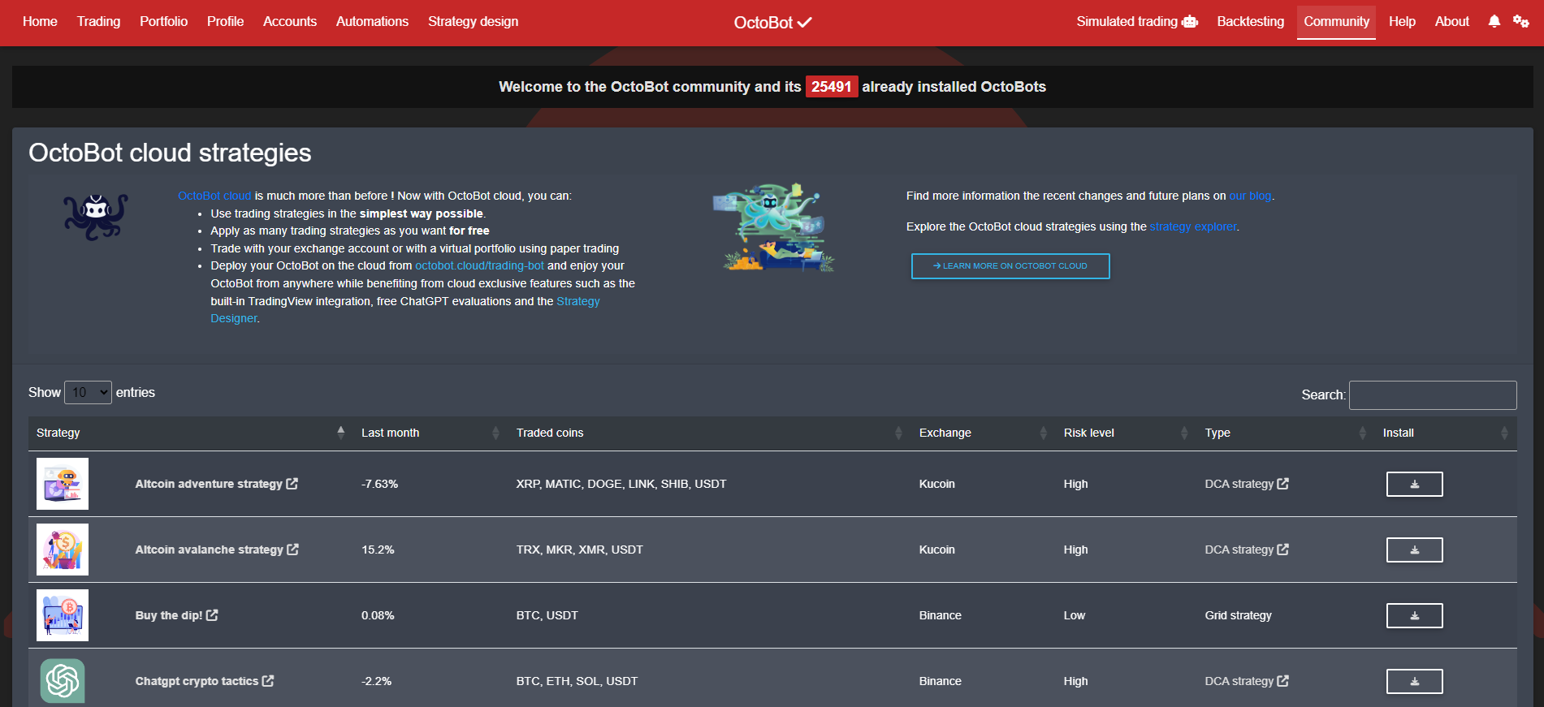Open the Help page
The width and height of the screenshot is (1544, 707).
coord(1402,22)
